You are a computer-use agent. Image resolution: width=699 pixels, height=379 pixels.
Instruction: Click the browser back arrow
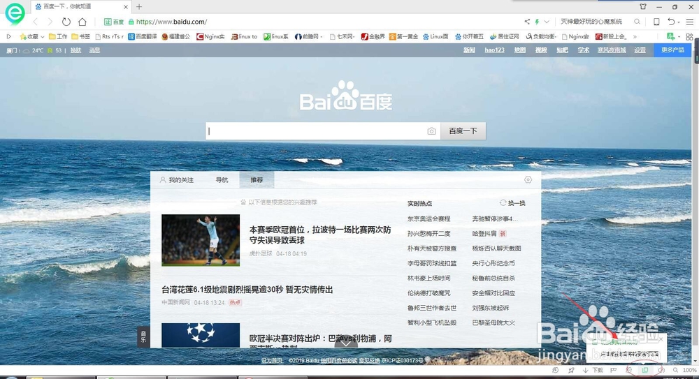[x=36, y=22]
